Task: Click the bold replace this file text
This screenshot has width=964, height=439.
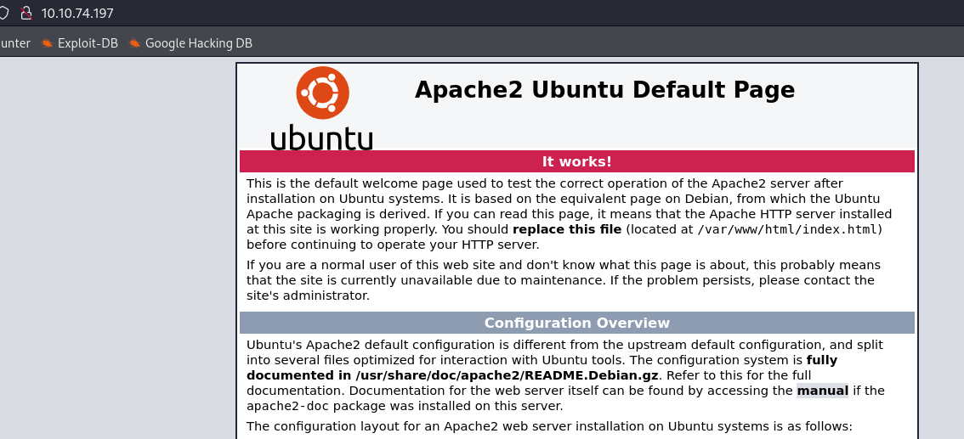Action: (x=567, y=229)
